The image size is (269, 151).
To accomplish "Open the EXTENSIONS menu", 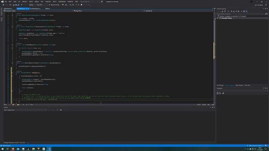I will 62,2.
